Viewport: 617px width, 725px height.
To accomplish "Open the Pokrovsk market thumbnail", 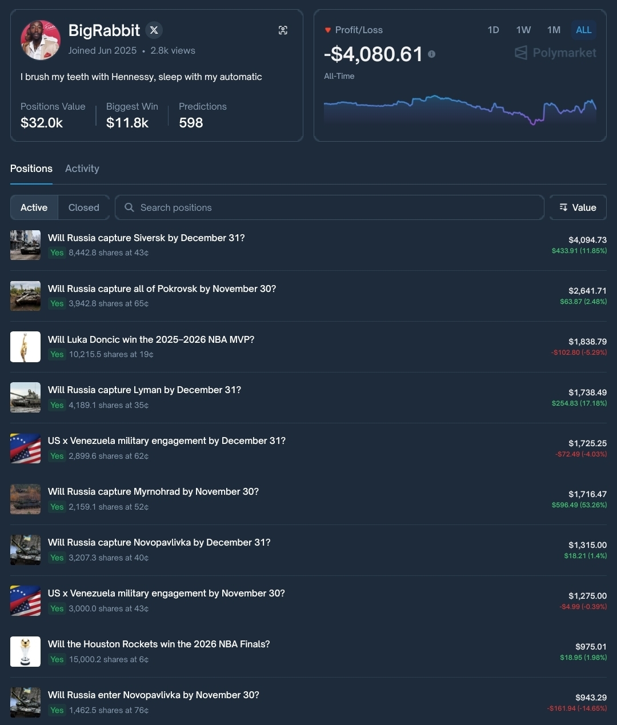I will (25, 296).
